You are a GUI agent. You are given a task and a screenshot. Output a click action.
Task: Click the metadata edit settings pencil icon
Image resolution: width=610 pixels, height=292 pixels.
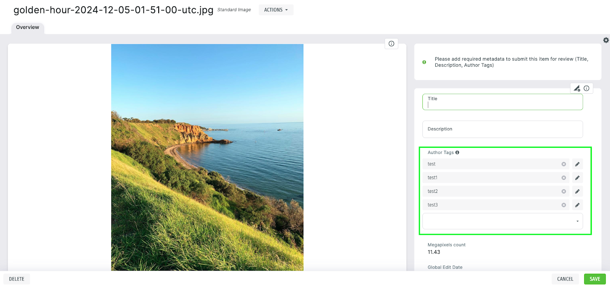(x=577, y=88)
